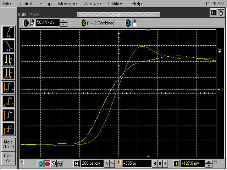
Task: Open horizontal setup via H icon
Action: point(76,164)
